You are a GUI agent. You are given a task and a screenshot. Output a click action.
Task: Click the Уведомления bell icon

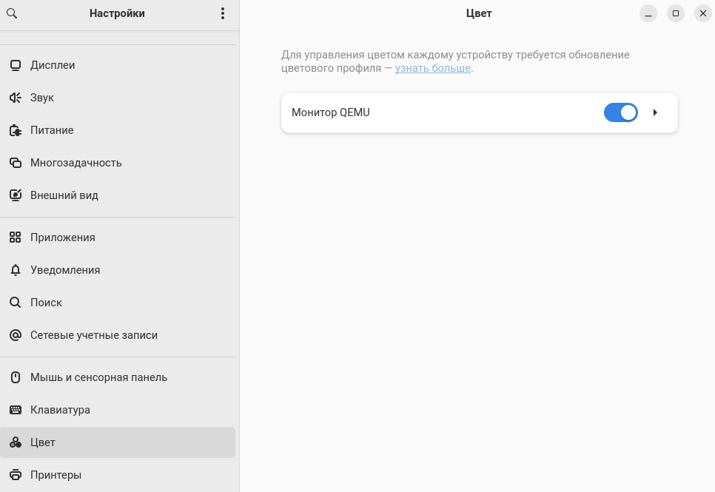coord(16,270)
